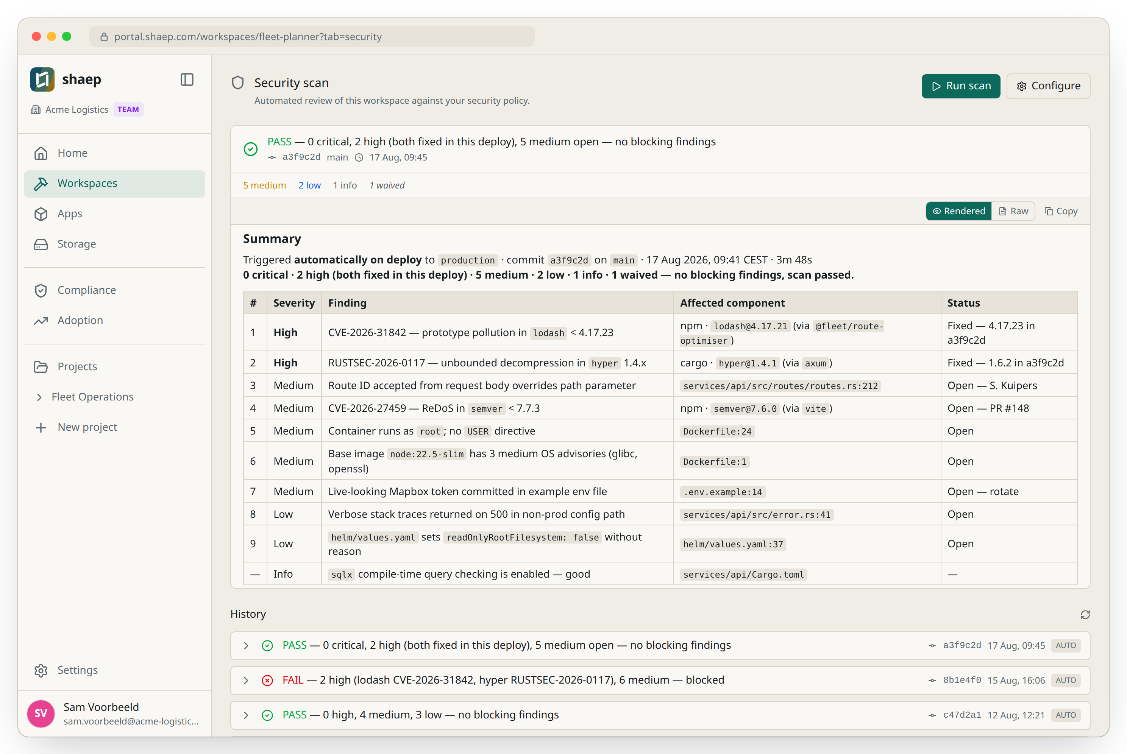Open the Configure settings
The image size is (1127, 754).
(1048, 86)
